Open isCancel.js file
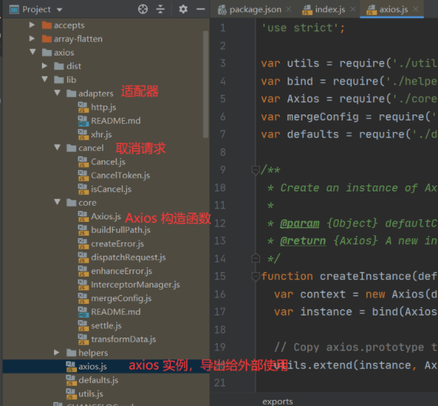The height and width of the screenshot is (406, 438). [x=111, y=189]
